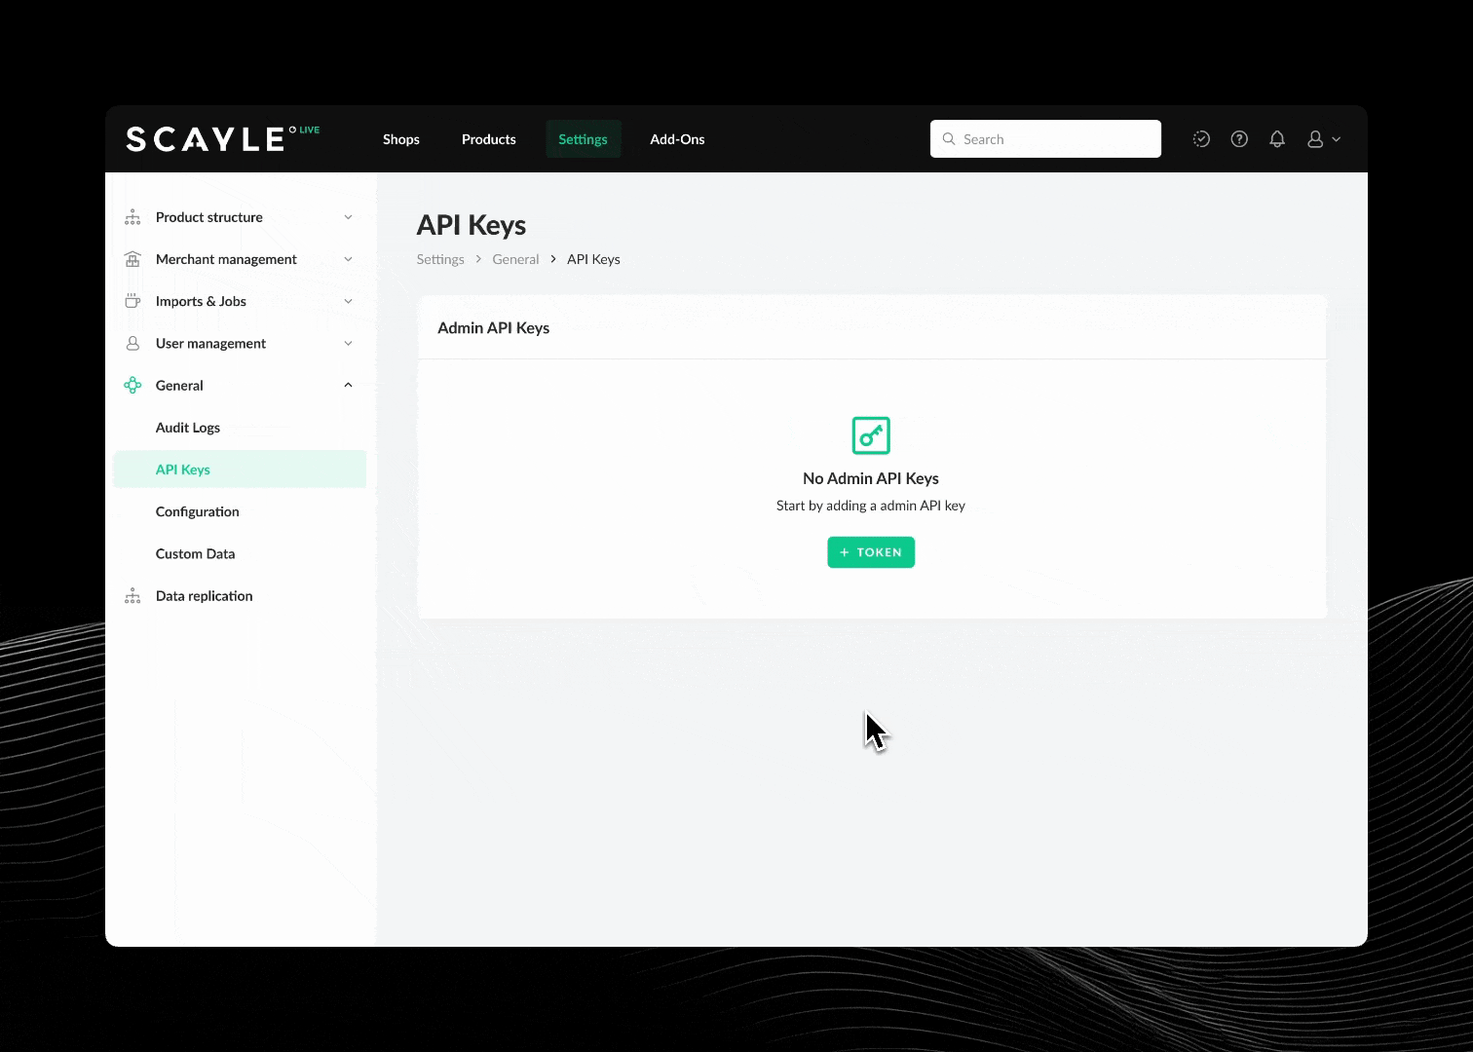
Task: Go to the Settings breadcrumb link
Action: point(440,259)
